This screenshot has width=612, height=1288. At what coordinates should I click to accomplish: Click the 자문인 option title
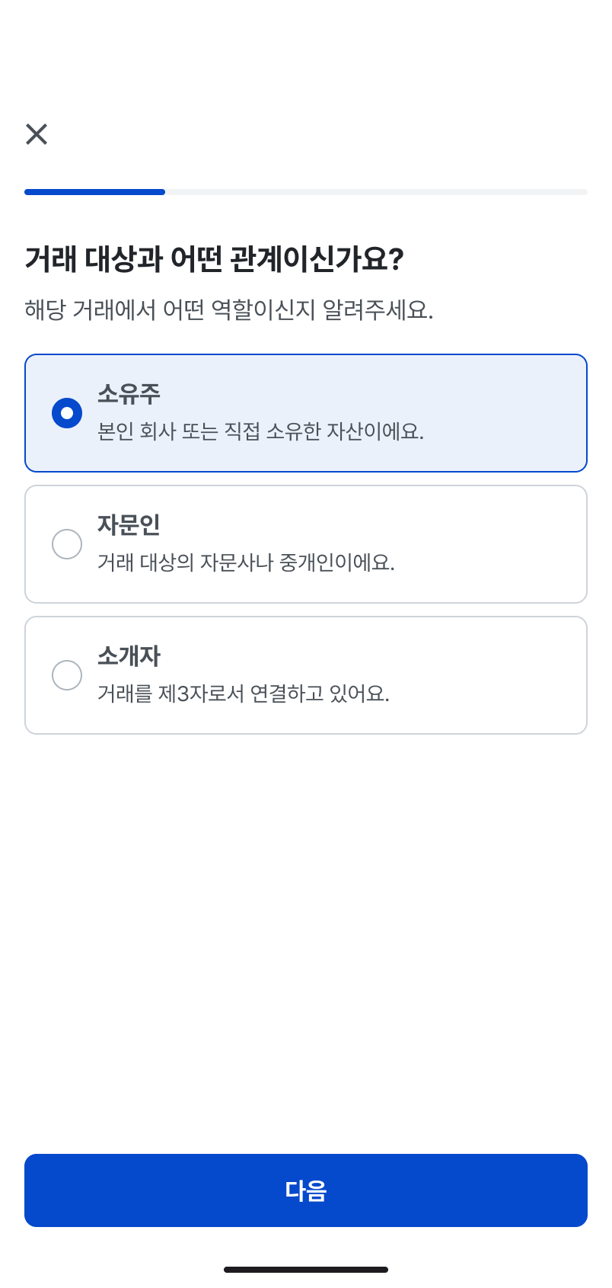point(129,525)
